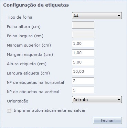Focus the Nº de etiquetas na vertical field
Image resolution: width=127 pixels, height=128 pixels.
point(83,90)
